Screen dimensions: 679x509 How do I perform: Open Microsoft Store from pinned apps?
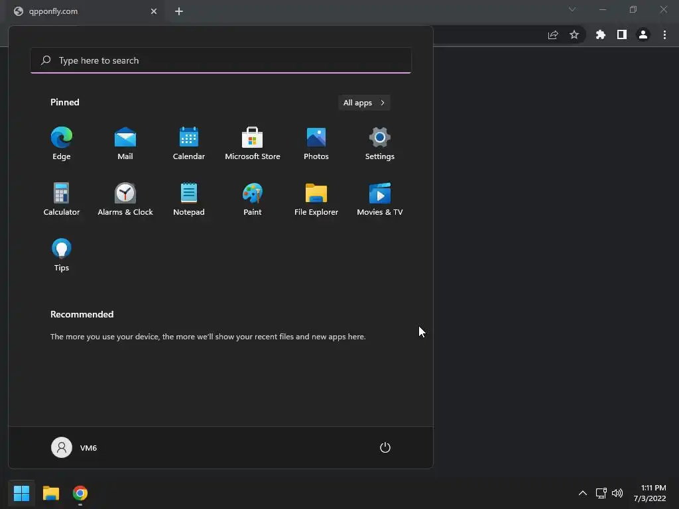click(253, 144)
